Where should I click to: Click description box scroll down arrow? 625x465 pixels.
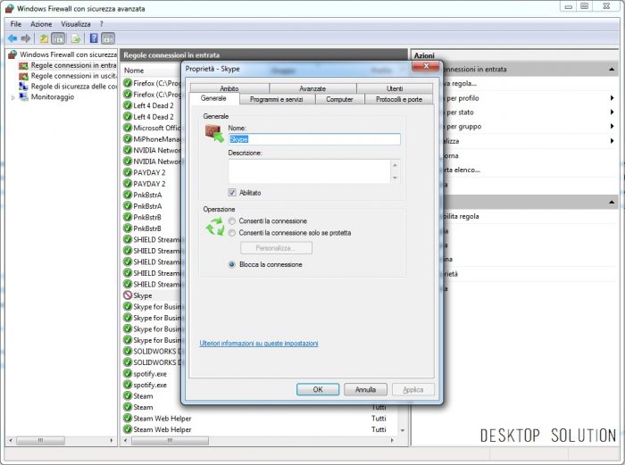coord(395,178)
